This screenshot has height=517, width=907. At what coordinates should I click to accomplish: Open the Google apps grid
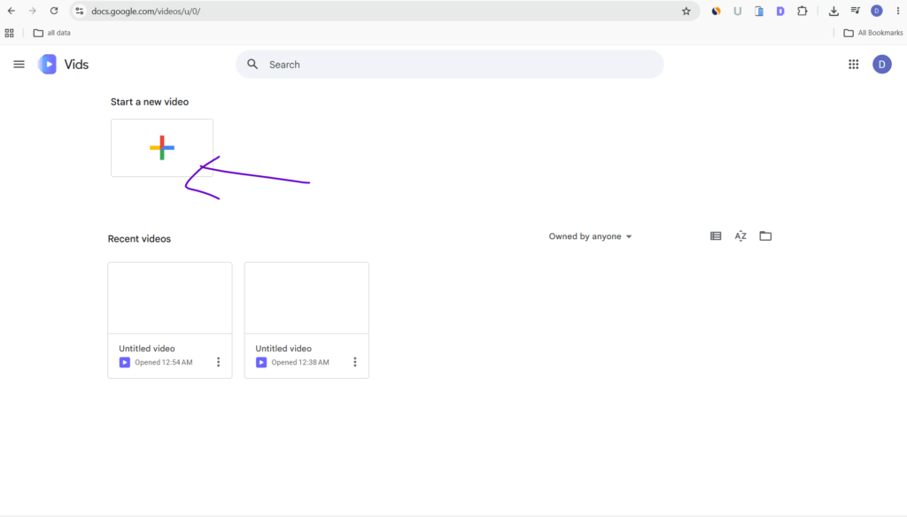pyautogui.click(x=853, y=65)
